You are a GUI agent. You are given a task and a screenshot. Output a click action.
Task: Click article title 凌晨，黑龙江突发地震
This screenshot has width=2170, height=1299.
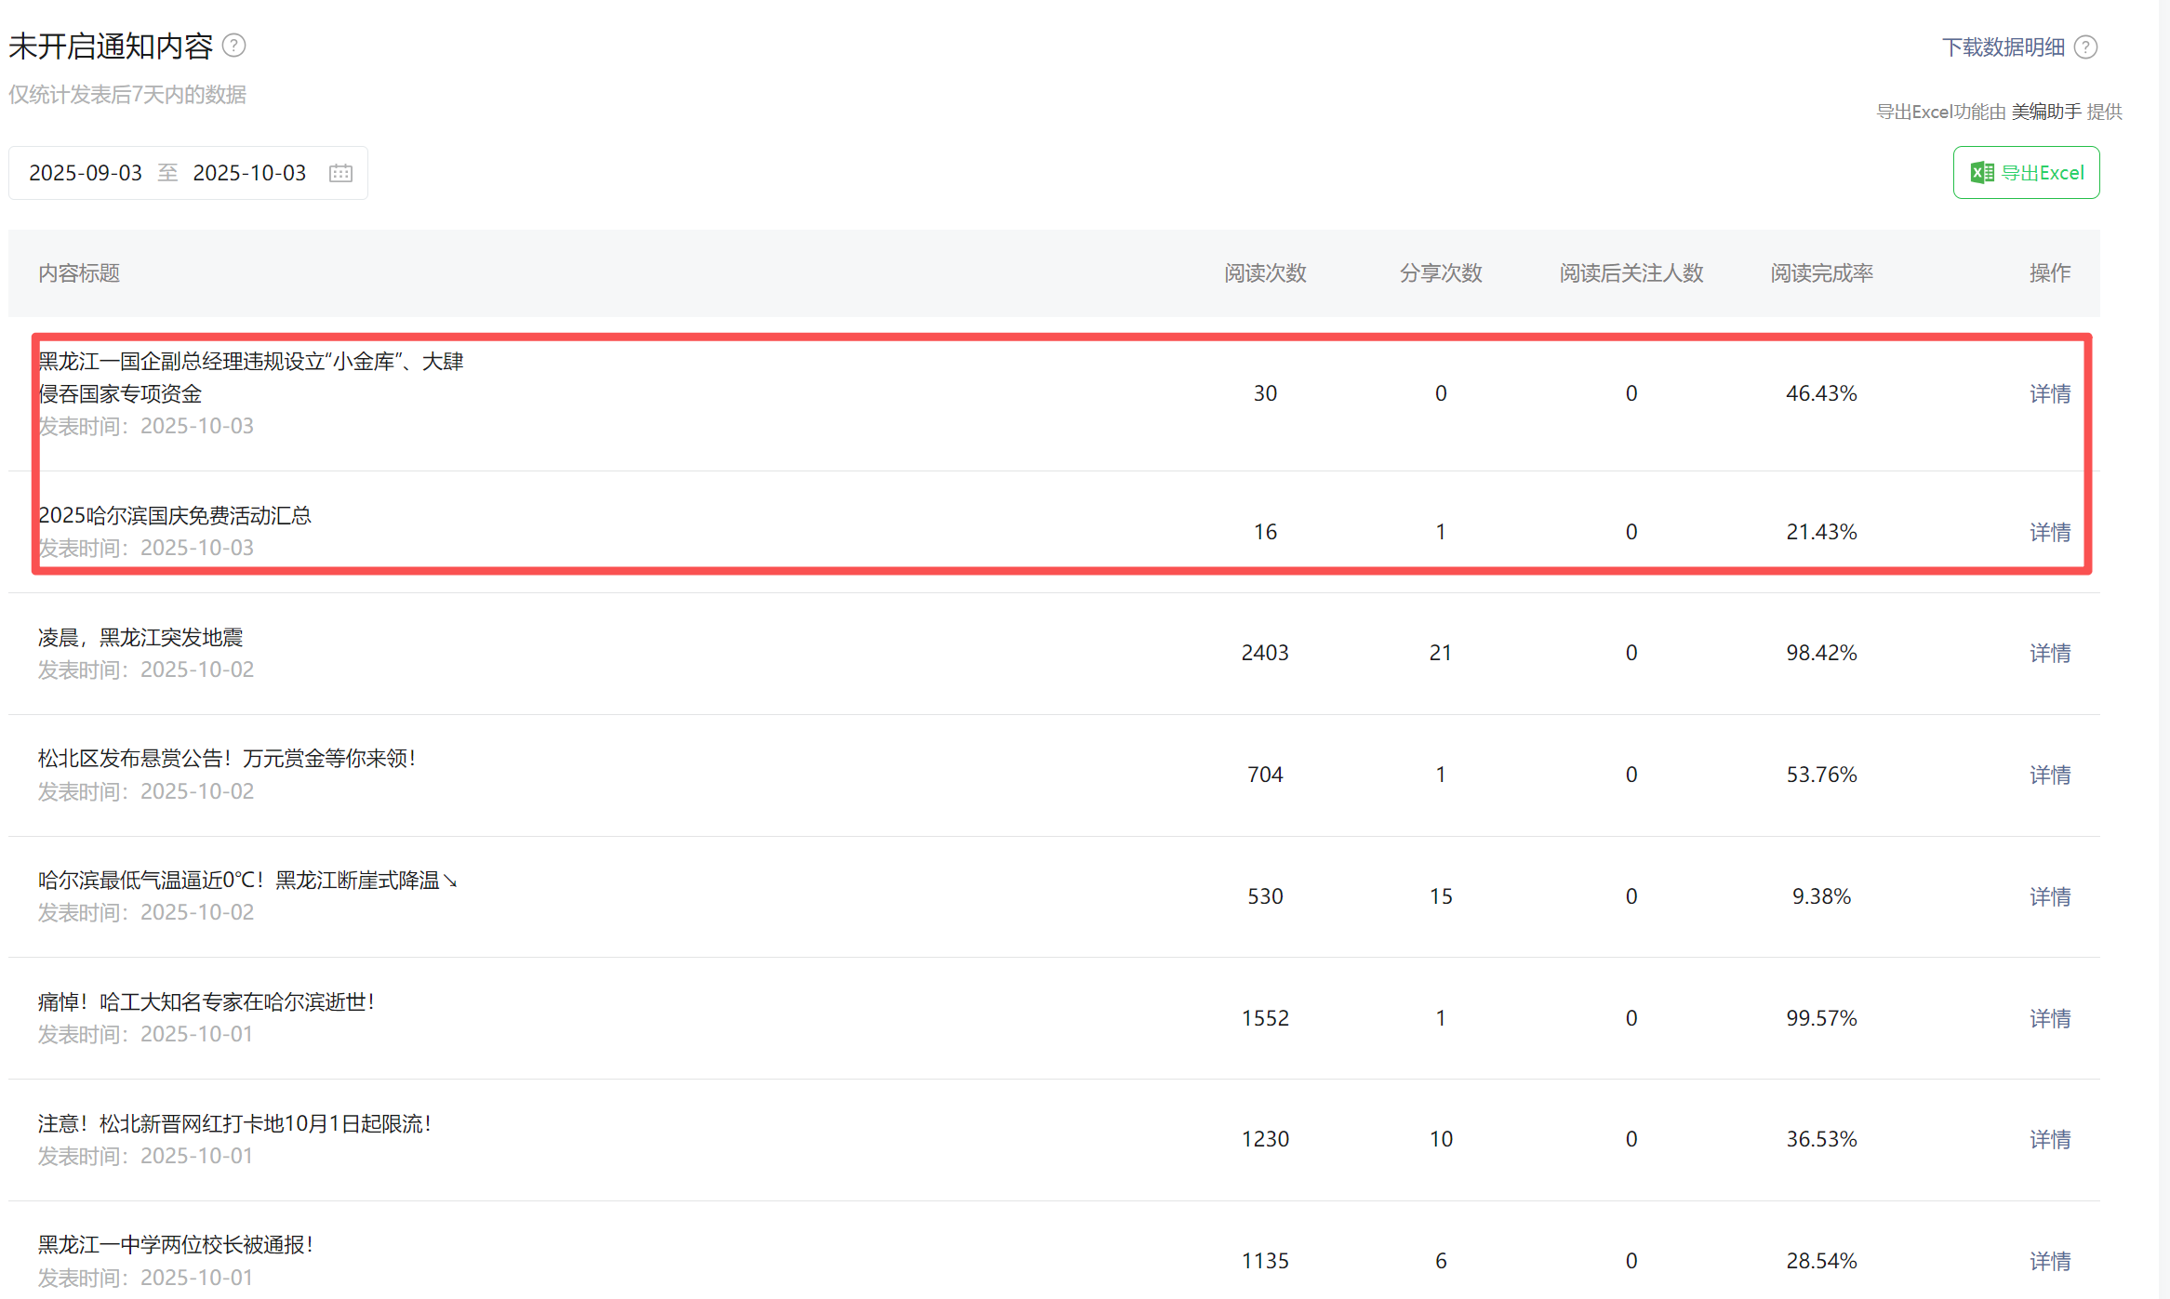(140, 638)
